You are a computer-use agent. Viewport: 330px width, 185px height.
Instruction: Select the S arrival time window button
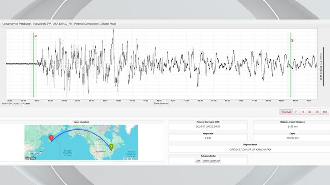pos(286,112)
